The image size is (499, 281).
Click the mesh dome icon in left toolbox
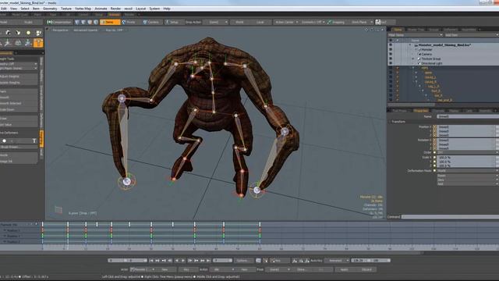pos(18,43)
